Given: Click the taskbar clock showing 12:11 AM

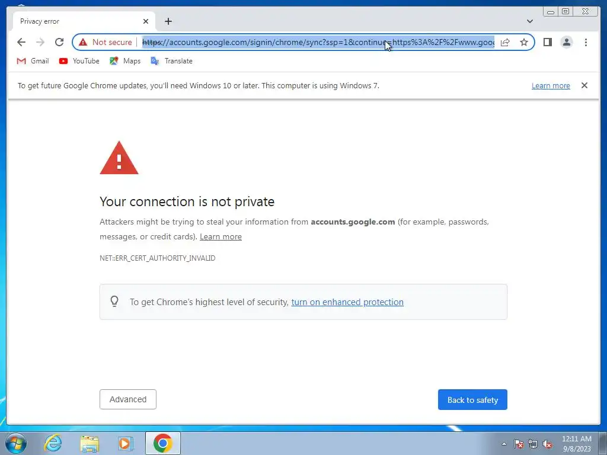Looking at the screenshot, I should [576, 444].
